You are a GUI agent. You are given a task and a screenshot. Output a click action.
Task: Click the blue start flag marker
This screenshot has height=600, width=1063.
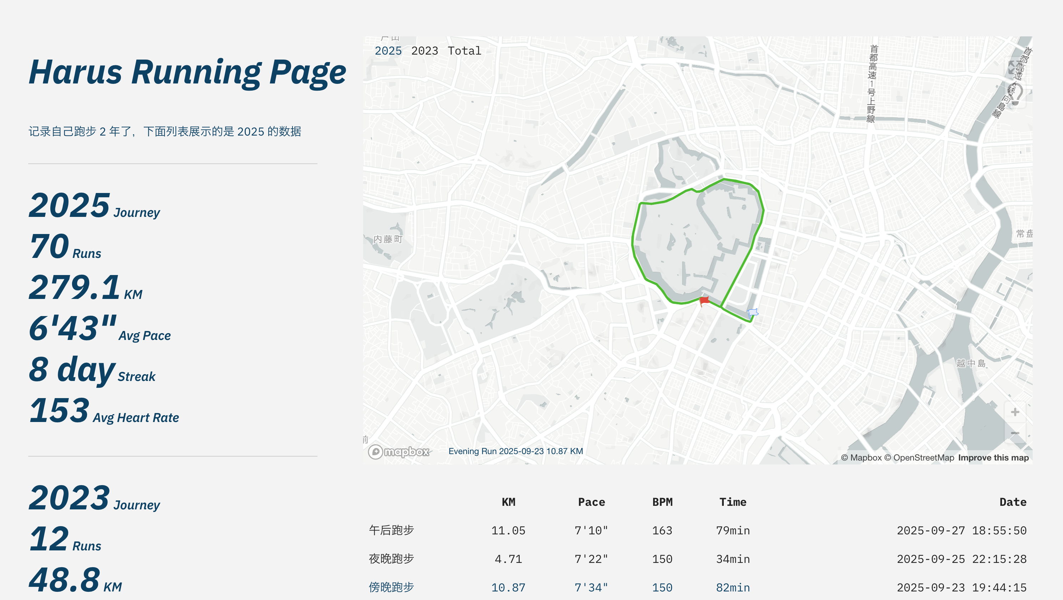point(753,314)
